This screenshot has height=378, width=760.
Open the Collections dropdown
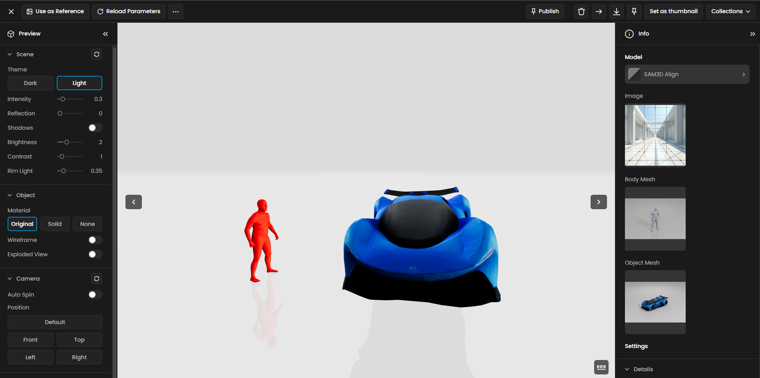pyautogui.click(x=730, y=12)
